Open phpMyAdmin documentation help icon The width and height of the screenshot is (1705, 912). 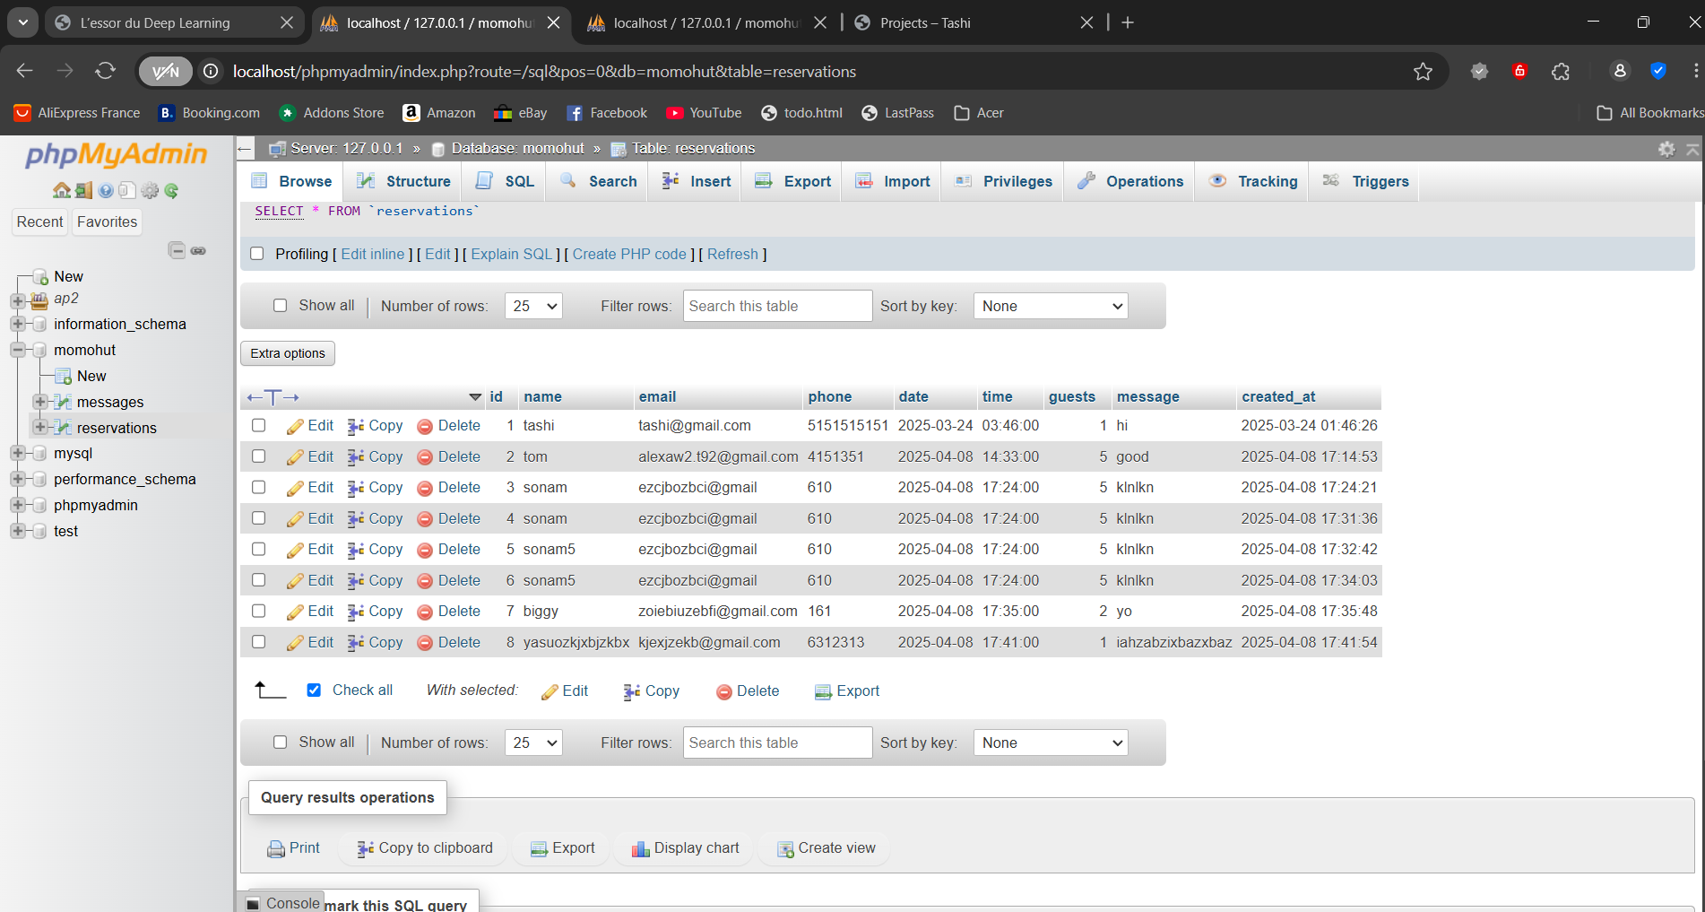click(106, 190)
